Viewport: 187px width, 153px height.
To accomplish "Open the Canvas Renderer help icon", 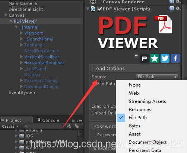I will coord(171,2).
